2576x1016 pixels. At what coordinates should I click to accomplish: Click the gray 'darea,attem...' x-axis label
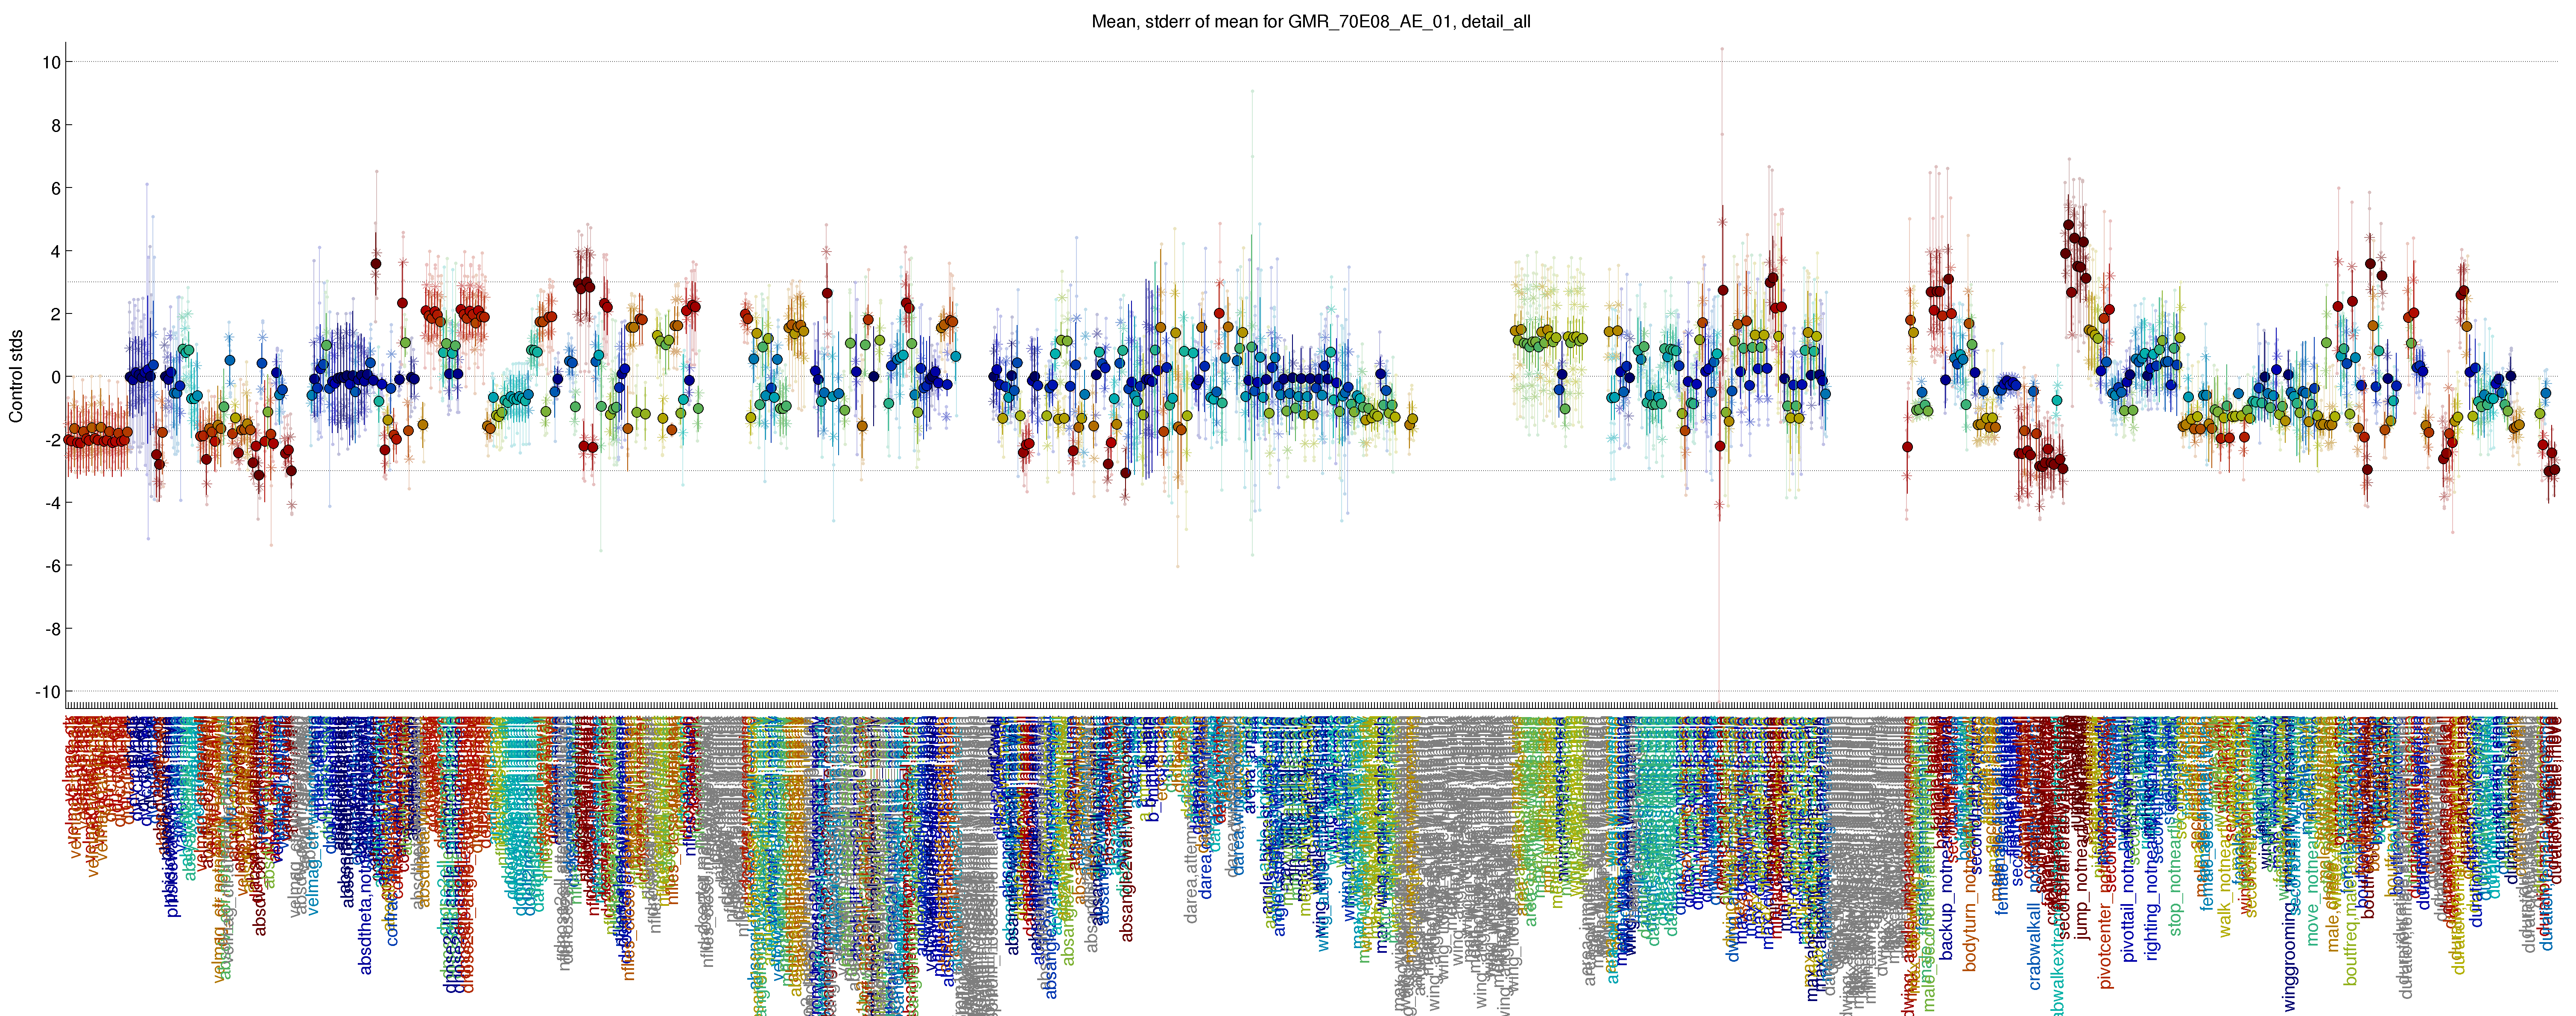[1191, 820]
